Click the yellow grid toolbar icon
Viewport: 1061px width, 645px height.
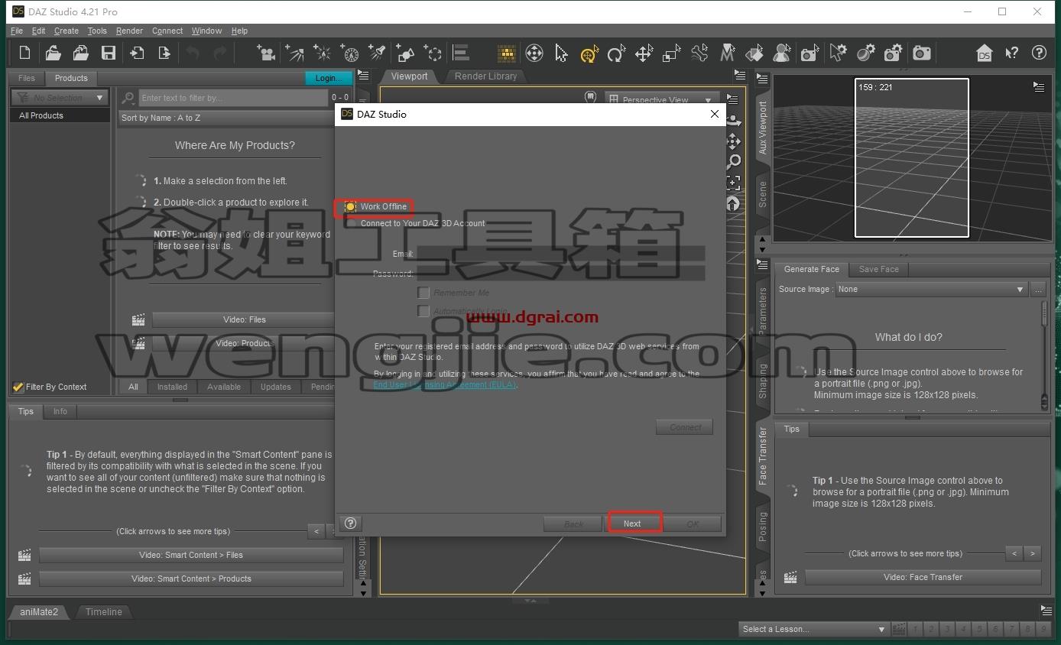[506, 53]
